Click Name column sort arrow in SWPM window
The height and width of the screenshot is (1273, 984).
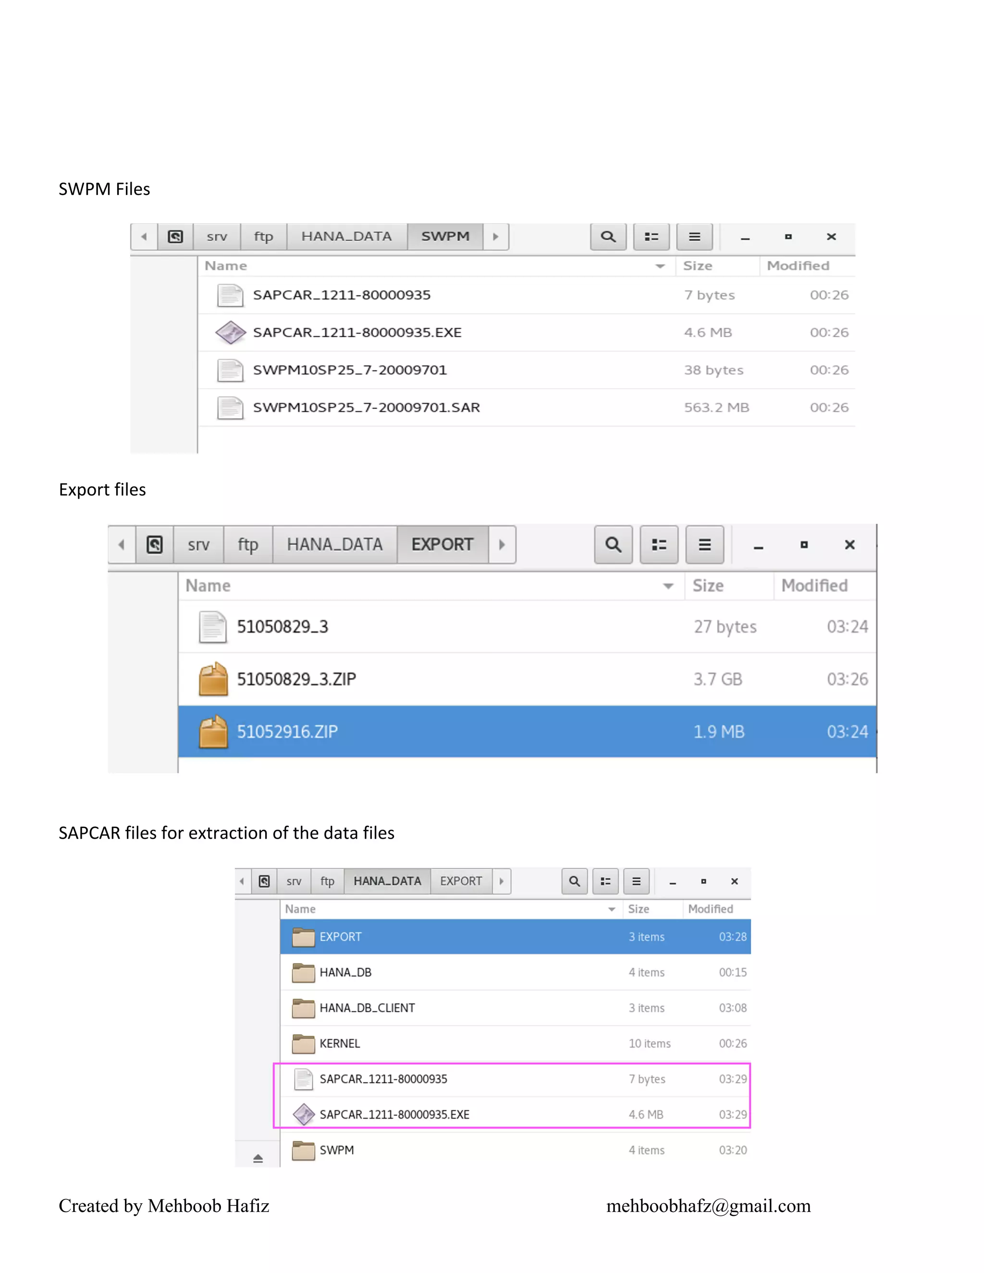coord(660,267)
